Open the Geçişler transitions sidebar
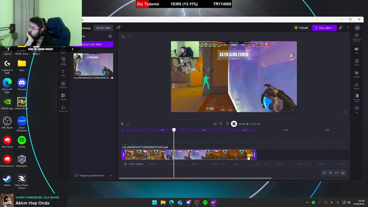The height and width of the screenshot is (207, 368). point(63,97)
